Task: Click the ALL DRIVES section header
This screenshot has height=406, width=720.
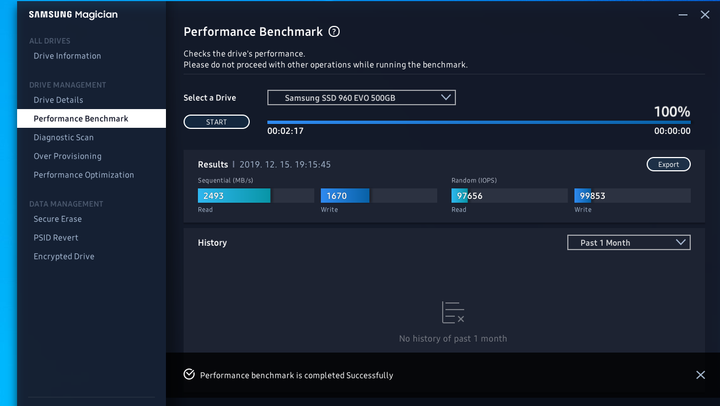Action: tap(50, 41)
